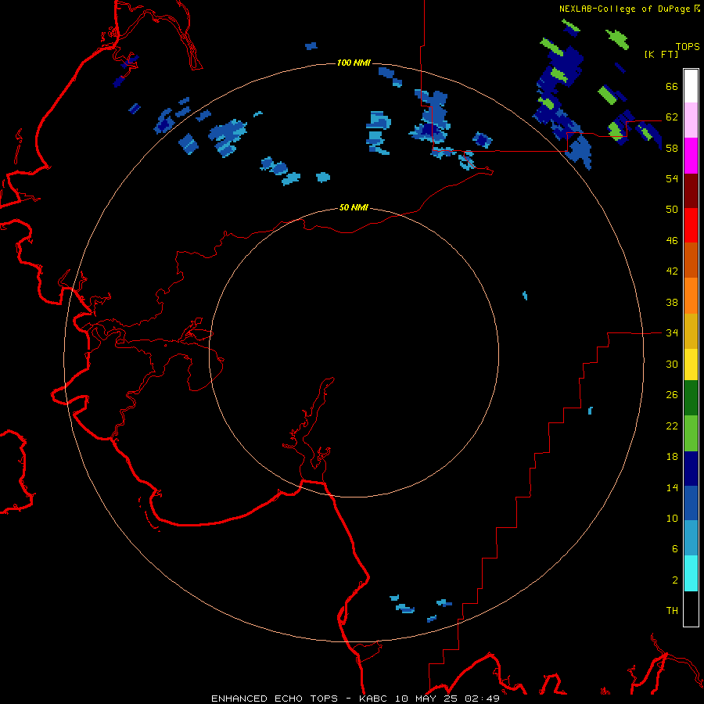Click the yellow legend swatch near 30

[x=691, y=365]
